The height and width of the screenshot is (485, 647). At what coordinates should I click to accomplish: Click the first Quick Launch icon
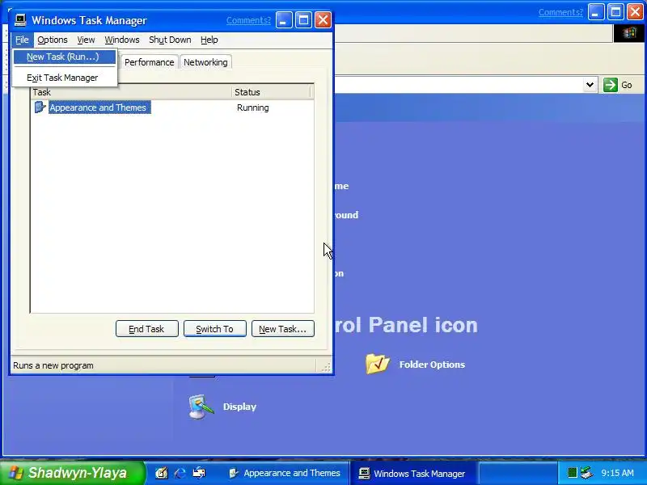(x=161, y=473)
